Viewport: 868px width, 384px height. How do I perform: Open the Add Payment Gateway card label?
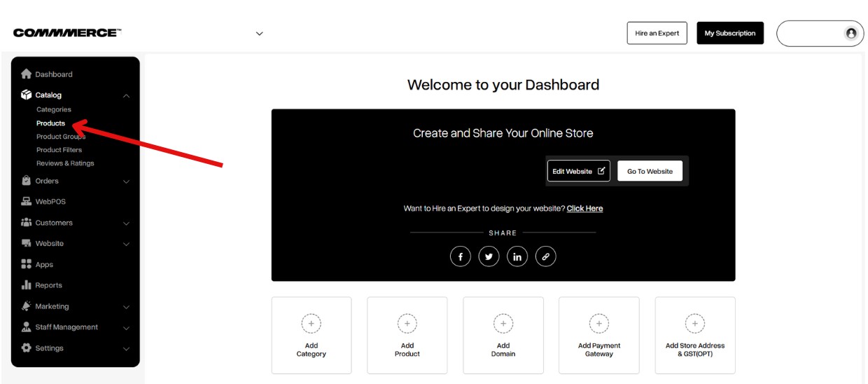pyautogui.click(x=599, y=350)
